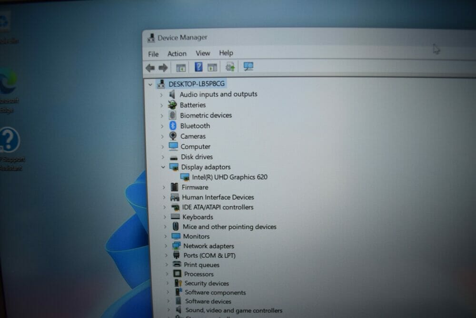This screenshot has width=476, height=318.
Task: Collapse the Display adaptors category
Action: coord(163,167)
